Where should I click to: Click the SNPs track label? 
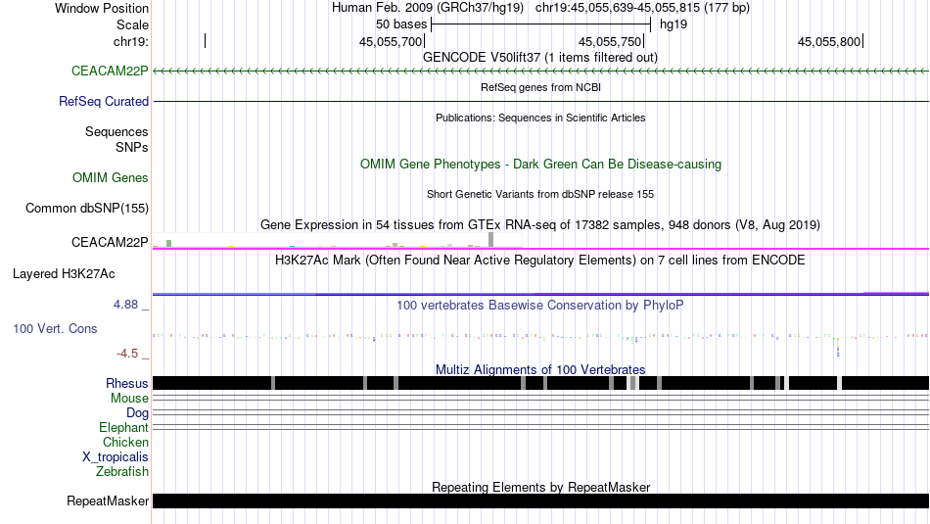(132, 147)
